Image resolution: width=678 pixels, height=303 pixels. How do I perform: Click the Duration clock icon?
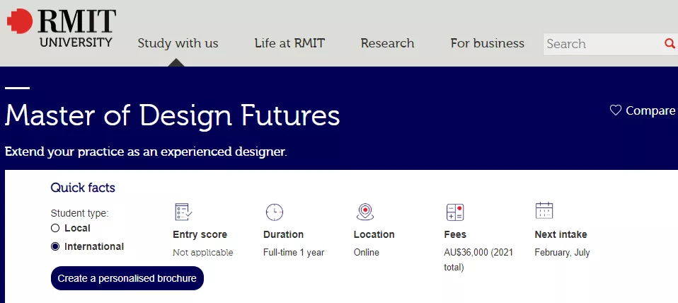(274, 211)
